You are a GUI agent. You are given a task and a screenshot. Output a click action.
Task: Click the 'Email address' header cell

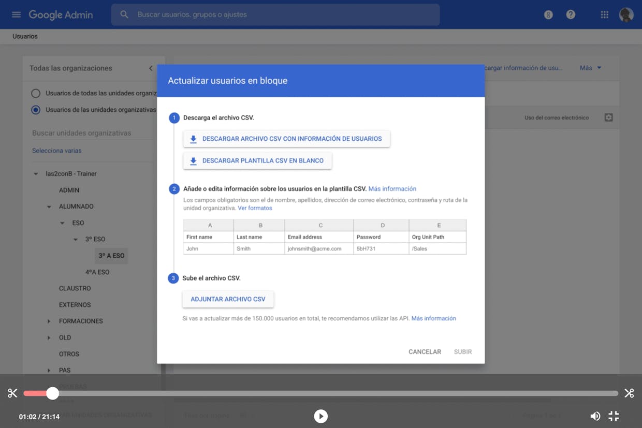coord(319,237)
